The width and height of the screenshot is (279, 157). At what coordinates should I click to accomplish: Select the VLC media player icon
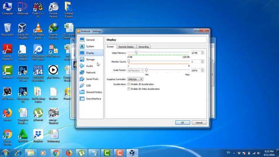point(38,31)
